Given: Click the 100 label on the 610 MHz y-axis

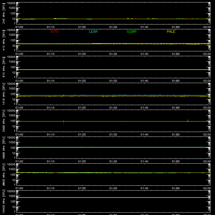Looking at the screenshot, I should [x=13, y=67].
